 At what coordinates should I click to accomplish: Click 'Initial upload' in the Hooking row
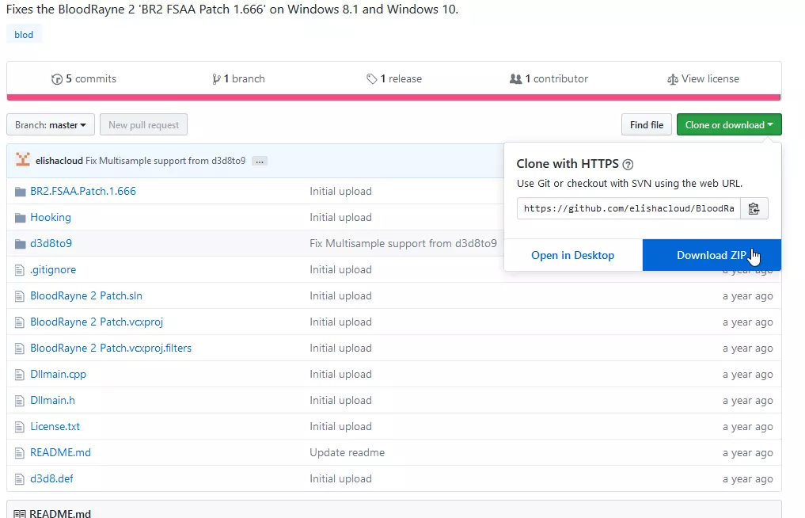click(x=340, y=217)
